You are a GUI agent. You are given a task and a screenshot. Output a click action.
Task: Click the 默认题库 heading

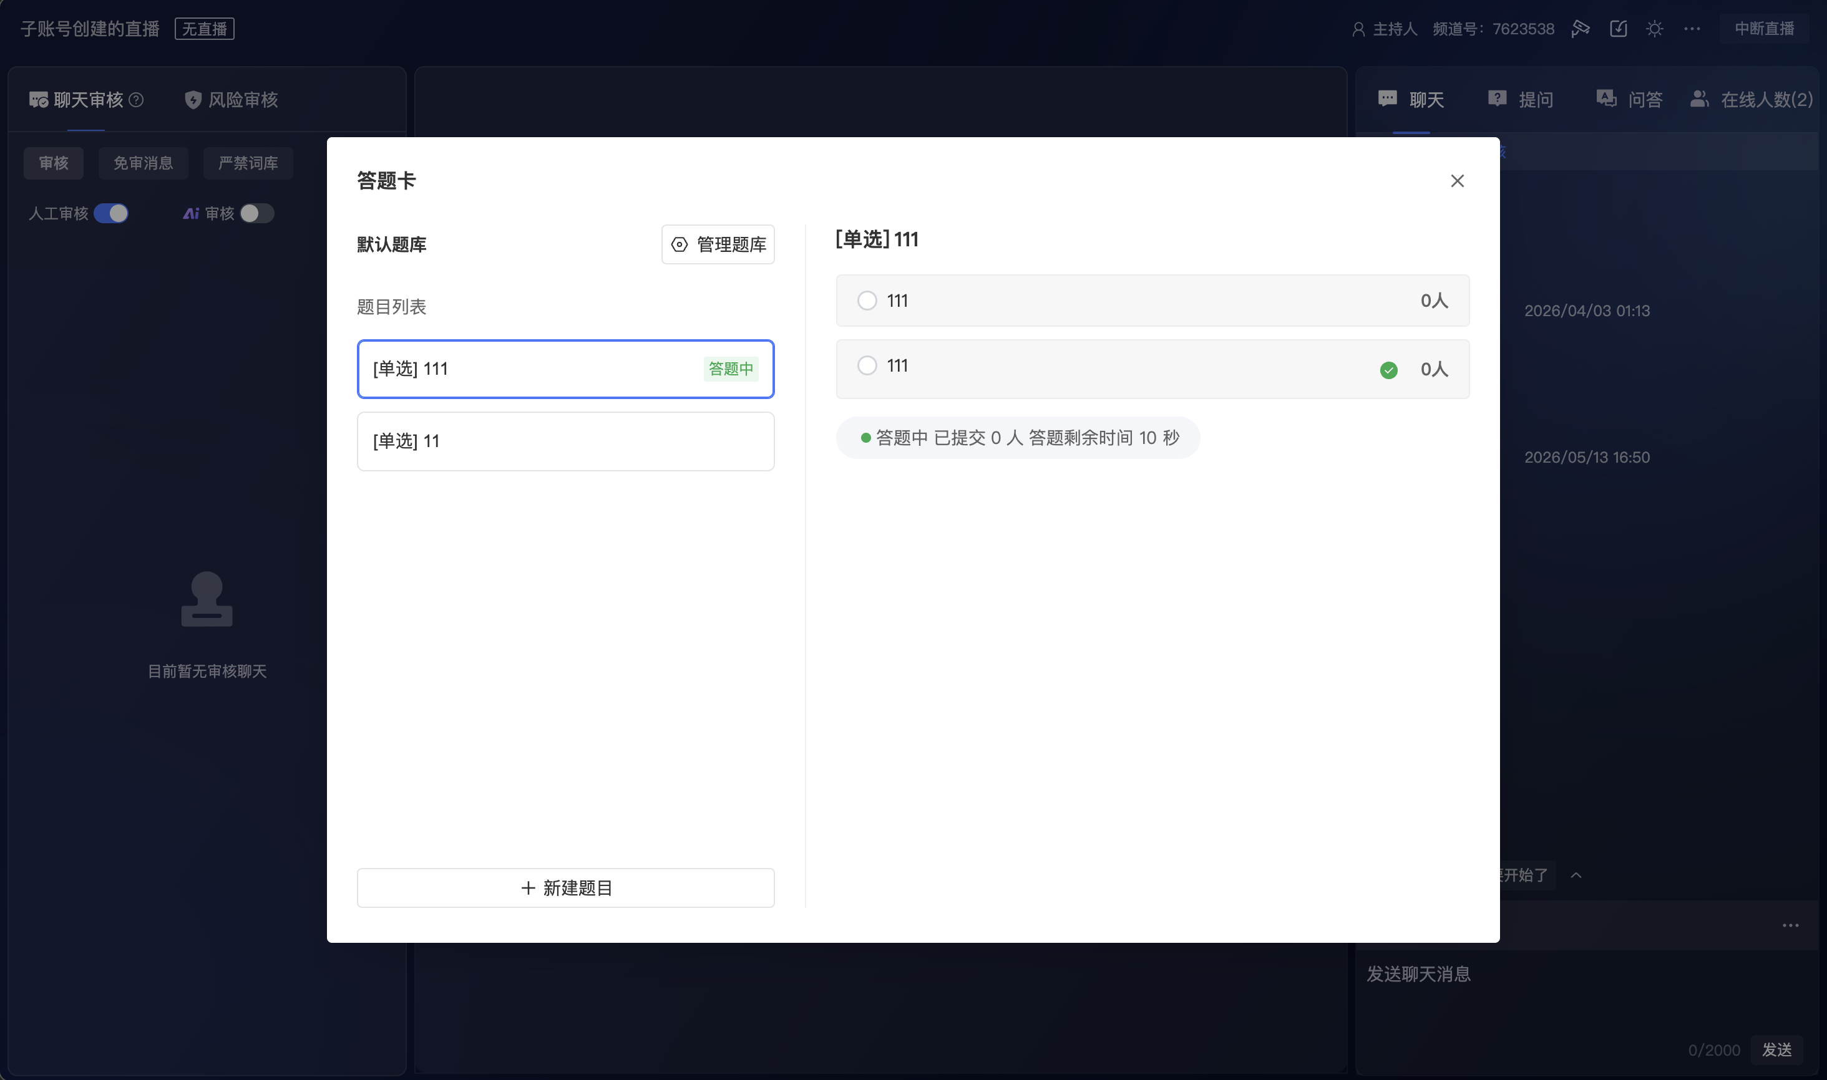click(392, 244)
